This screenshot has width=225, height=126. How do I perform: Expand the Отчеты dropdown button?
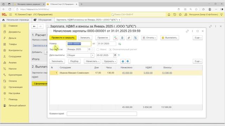tap(149, 38)
